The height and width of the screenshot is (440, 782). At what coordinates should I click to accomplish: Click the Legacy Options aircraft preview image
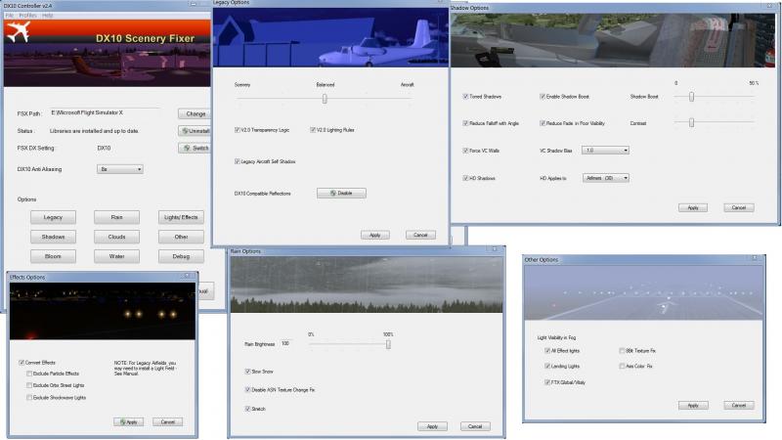pos(330,37)
